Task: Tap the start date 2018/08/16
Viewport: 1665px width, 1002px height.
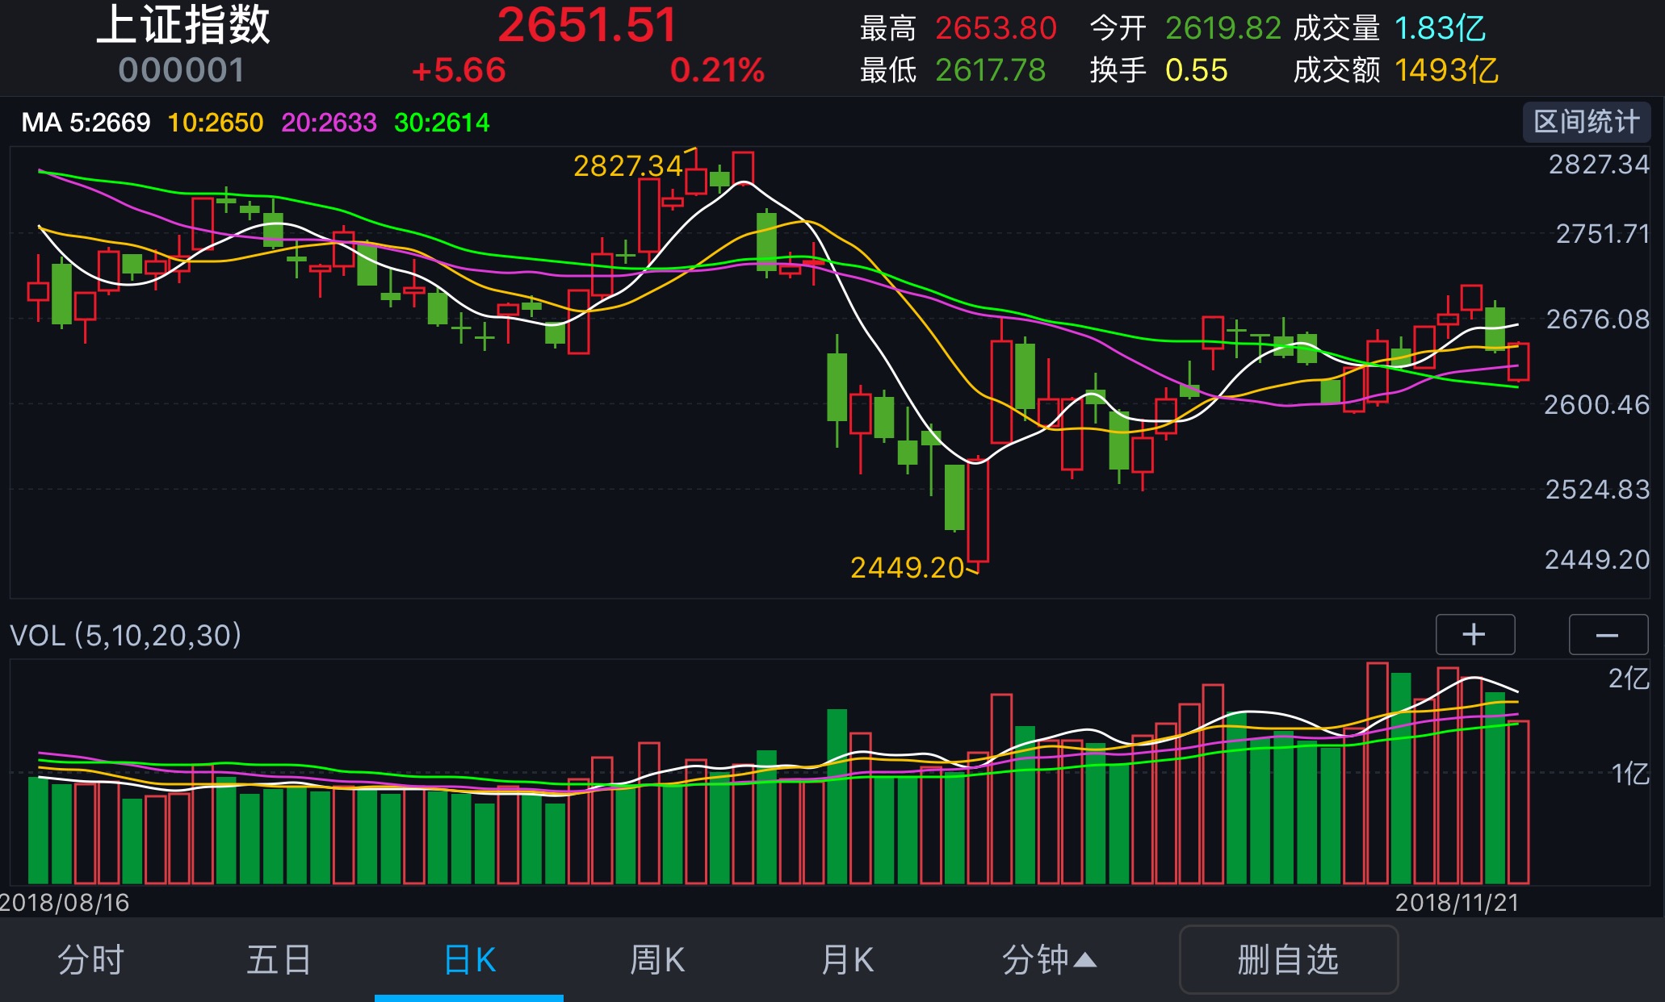Action: [x=65, y=902]
